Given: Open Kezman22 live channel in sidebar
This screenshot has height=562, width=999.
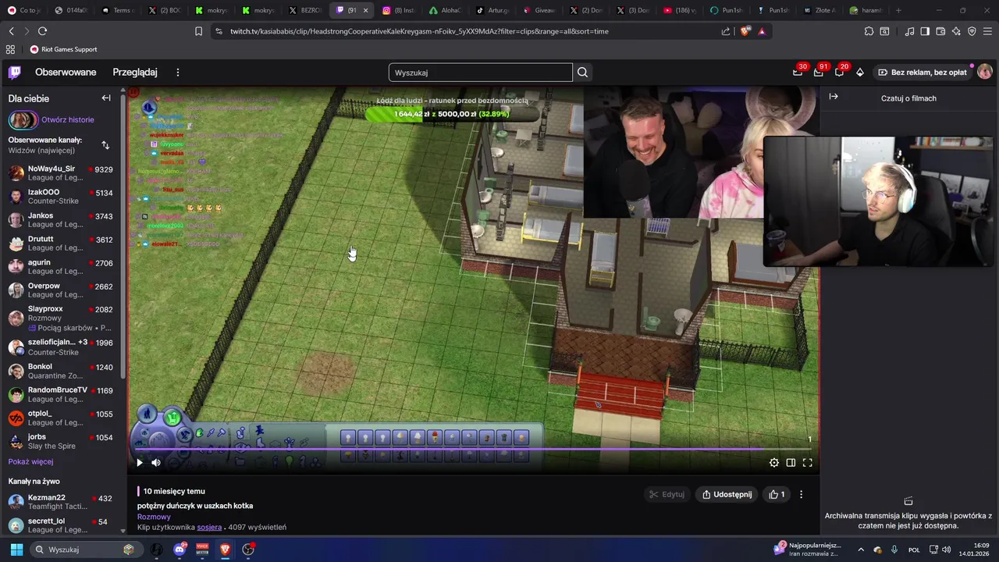Looking at the screenshot, I should [60, 502].
